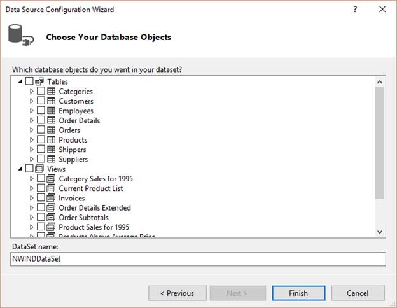
Task: Expand the Categories table node
Action: 32,91
